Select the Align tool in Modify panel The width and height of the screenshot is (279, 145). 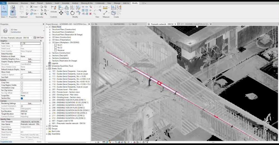pyautogui.click(x=61, y=7)
